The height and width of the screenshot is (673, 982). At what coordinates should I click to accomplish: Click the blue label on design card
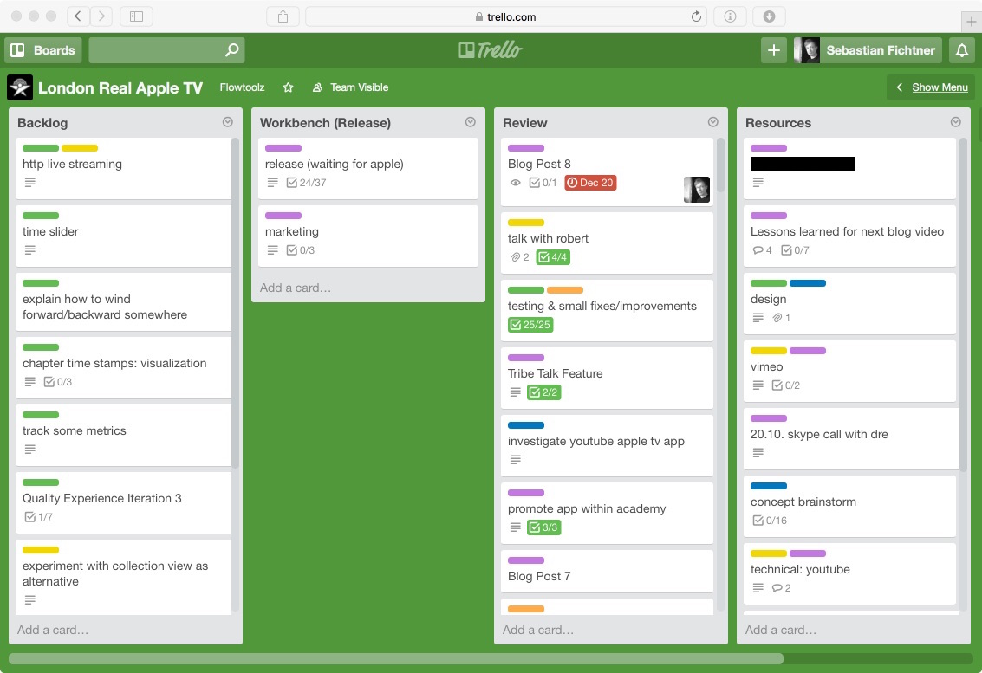[808, 283]
